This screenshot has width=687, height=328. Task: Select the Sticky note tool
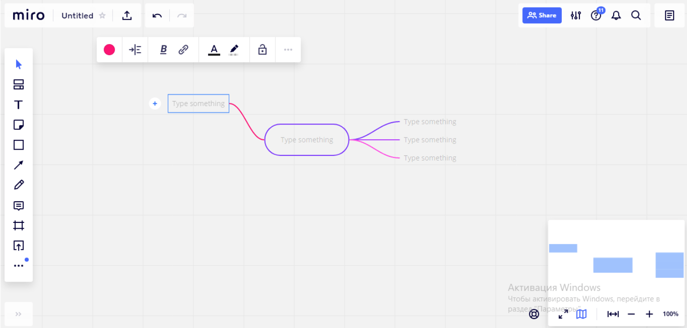[x=18, y=125]
